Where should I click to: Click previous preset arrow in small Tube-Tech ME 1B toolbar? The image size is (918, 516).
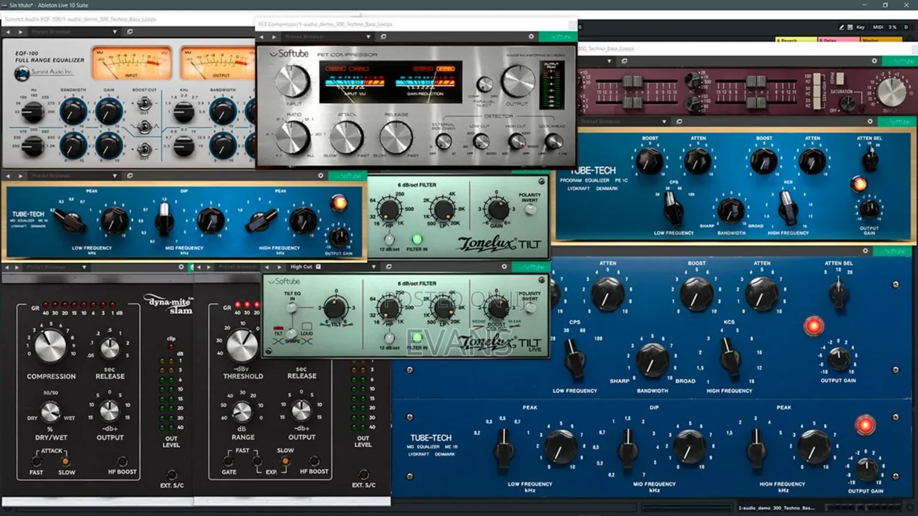point(8,175)
